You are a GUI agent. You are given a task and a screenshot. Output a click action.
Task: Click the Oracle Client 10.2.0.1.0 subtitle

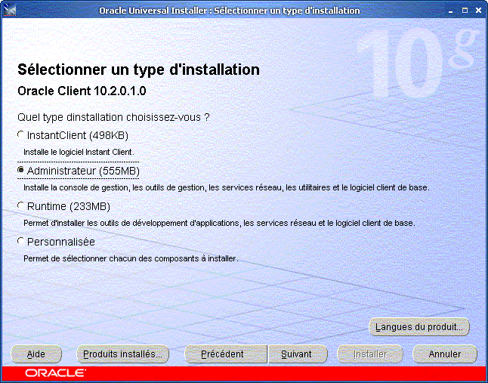point(82,91)
